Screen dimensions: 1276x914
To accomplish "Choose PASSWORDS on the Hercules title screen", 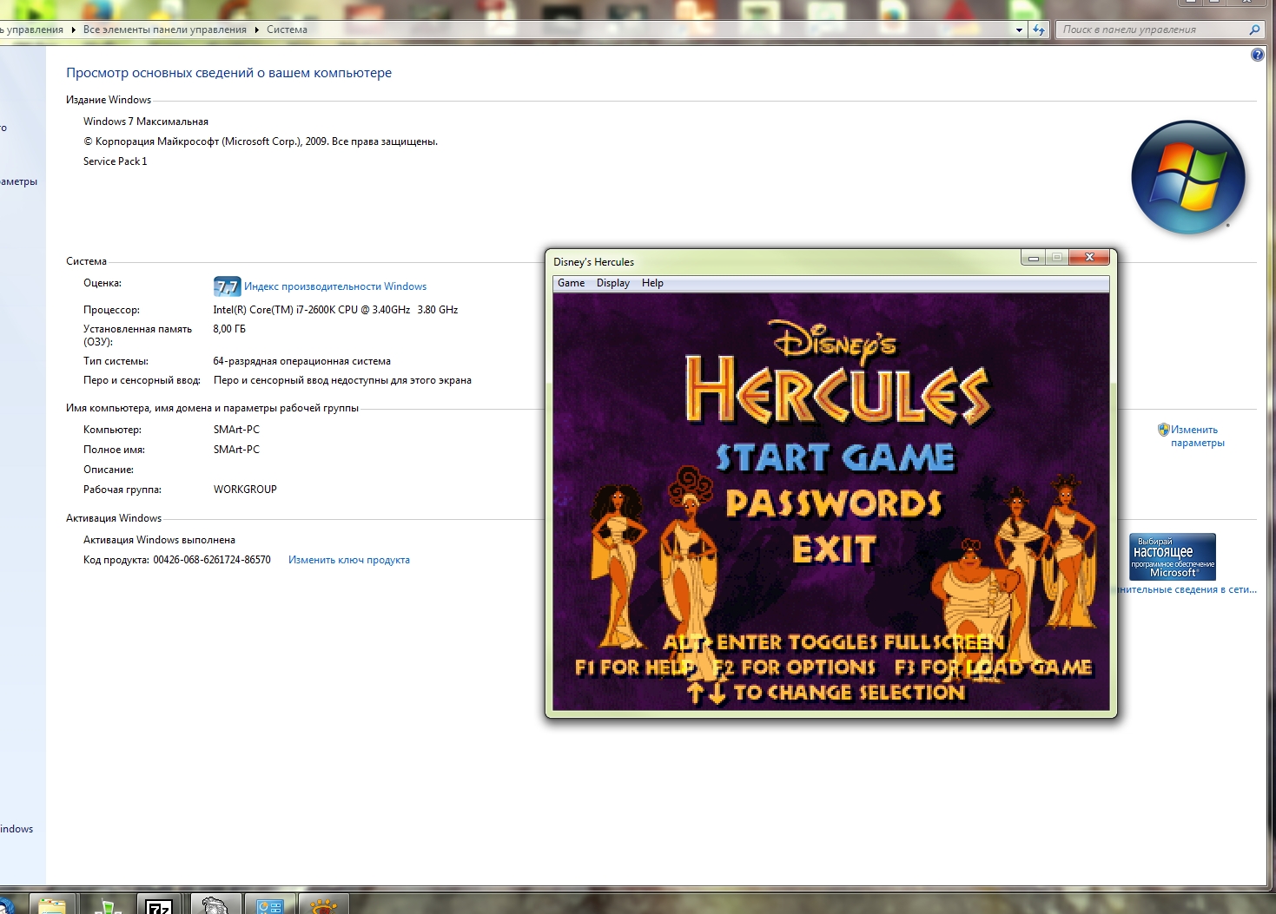I will 834,504.
